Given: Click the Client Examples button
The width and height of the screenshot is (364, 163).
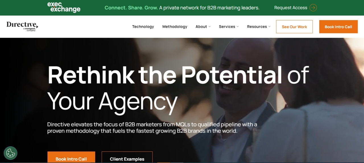Looking at the screenshot, I should pyautogui.click(x=127, y=157).
